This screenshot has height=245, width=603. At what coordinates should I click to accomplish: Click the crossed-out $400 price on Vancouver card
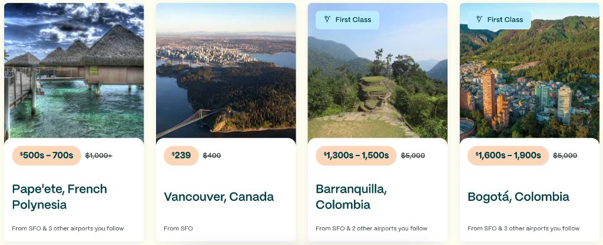coord(212,155)
